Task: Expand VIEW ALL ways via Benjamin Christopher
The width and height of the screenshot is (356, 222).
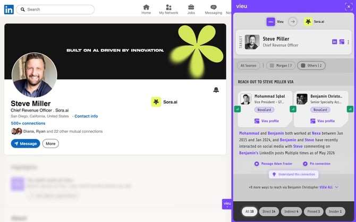Action: click(326, 187)
